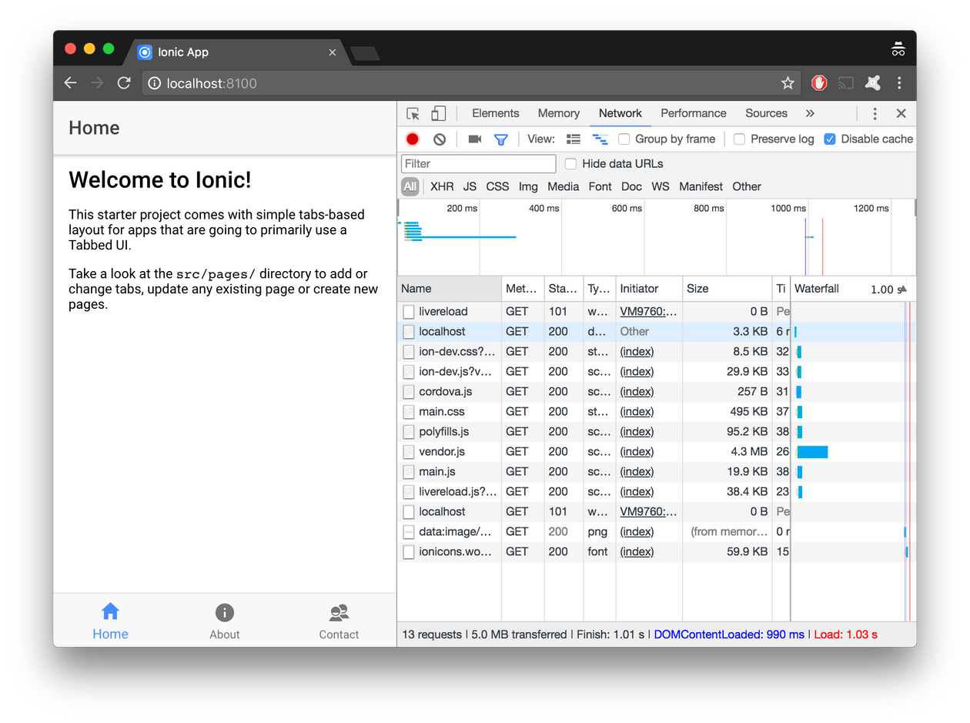Open the Chrome three-dot browser menu
Viewport: 970px width, 723px height.
click(899, 83)
